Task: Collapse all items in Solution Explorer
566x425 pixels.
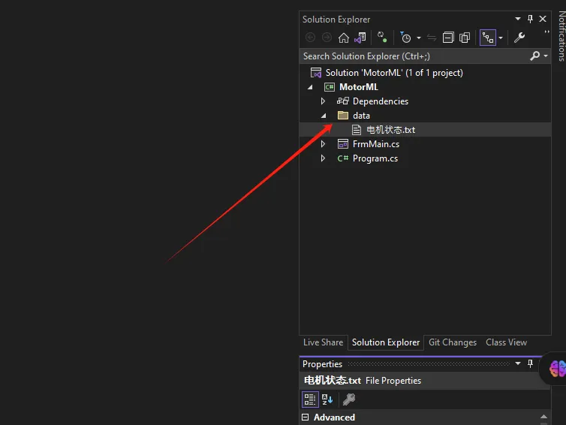Action: pyautogui.click(x=448, y=38)
